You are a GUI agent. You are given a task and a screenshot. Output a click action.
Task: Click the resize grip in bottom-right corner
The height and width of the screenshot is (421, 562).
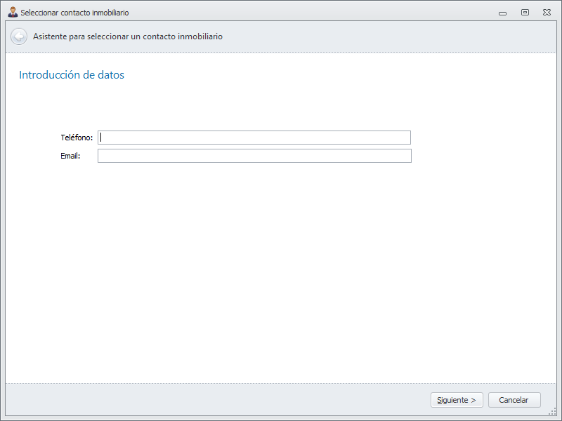(x=552, y=412)
